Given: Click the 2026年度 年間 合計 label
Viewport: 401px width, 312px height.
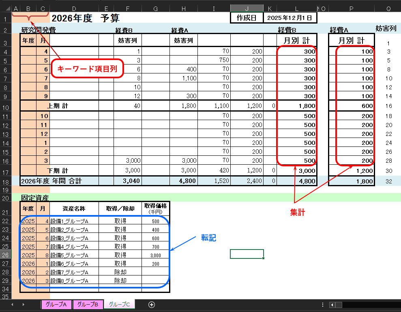Looking at the screenshot, I should [51, 181].
